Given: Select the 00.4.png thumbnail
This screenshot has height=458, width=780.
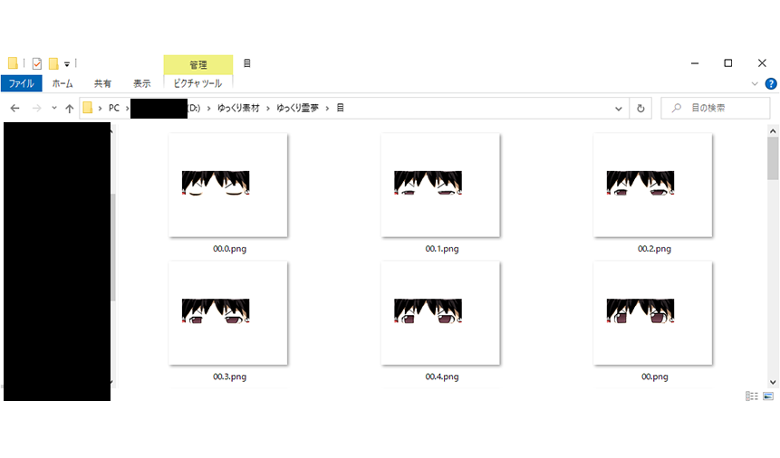Looking at the screenshot, I should click(x=440, y=313).
